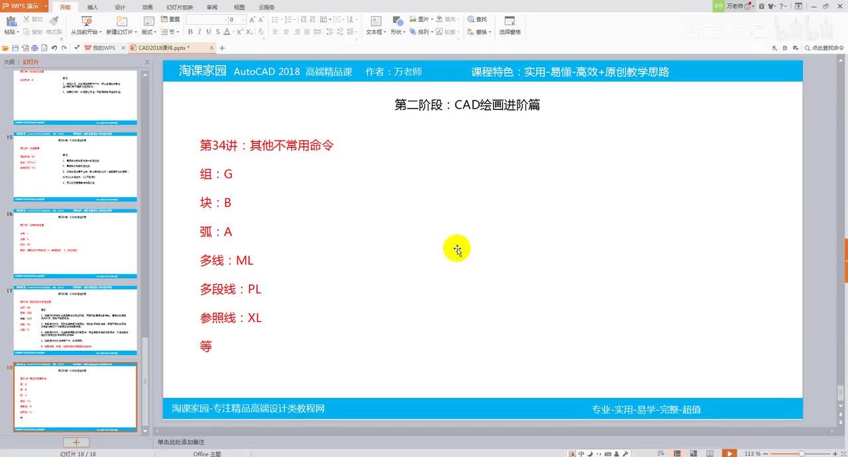Click the Redo arrow icon
This screenshot has width=848, height=457.
tap(64, 48)
